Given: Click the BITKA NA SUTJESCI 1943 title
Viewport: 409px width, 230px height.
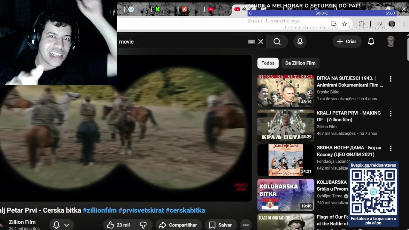Looking at the screenshot, I should point(350,81).
